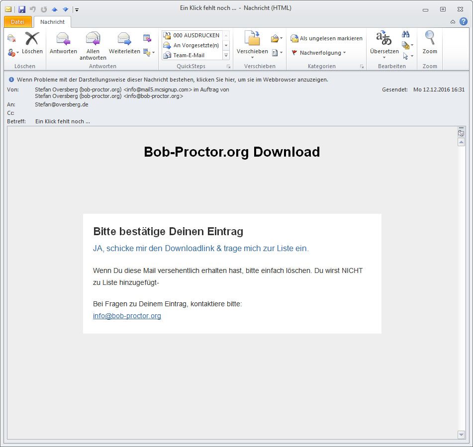The image size is (473, 447).
Task: Click the binoculars search icon
Action: click(x=406, y=34)
